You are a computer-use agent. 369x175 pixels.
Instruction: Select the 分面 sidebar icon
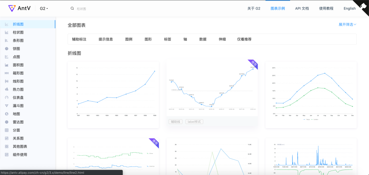pyautogui.click(x=6, y=130)
